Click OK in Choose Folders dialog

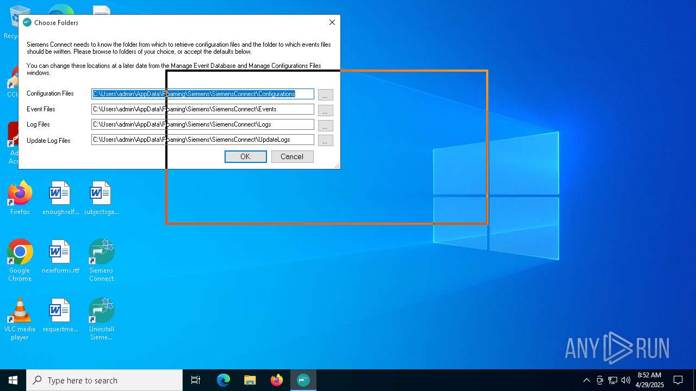point(246,156)
